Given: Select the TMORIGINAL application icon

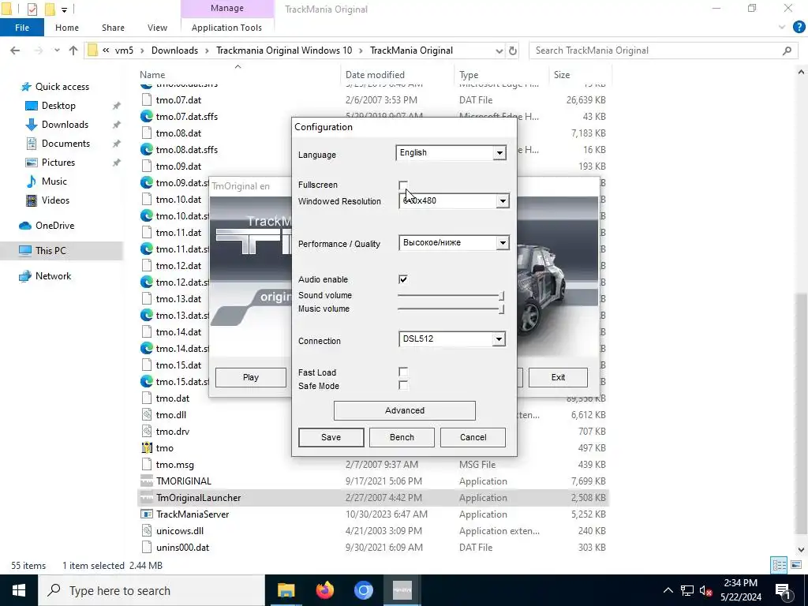Looking at the screenshot, I should point(146,481).
